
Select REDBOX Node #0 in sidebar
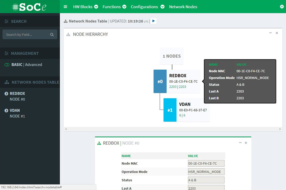18,96
